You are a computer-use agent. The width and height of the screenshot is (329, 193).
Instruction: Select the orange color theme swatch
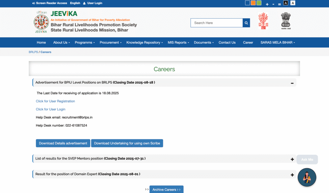253,3
